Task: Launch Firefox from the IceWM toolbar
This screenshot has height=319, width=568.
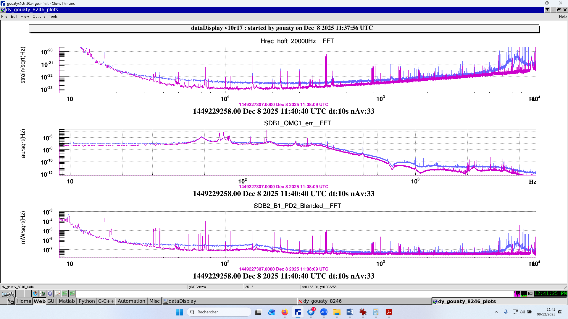Action: 35,294
